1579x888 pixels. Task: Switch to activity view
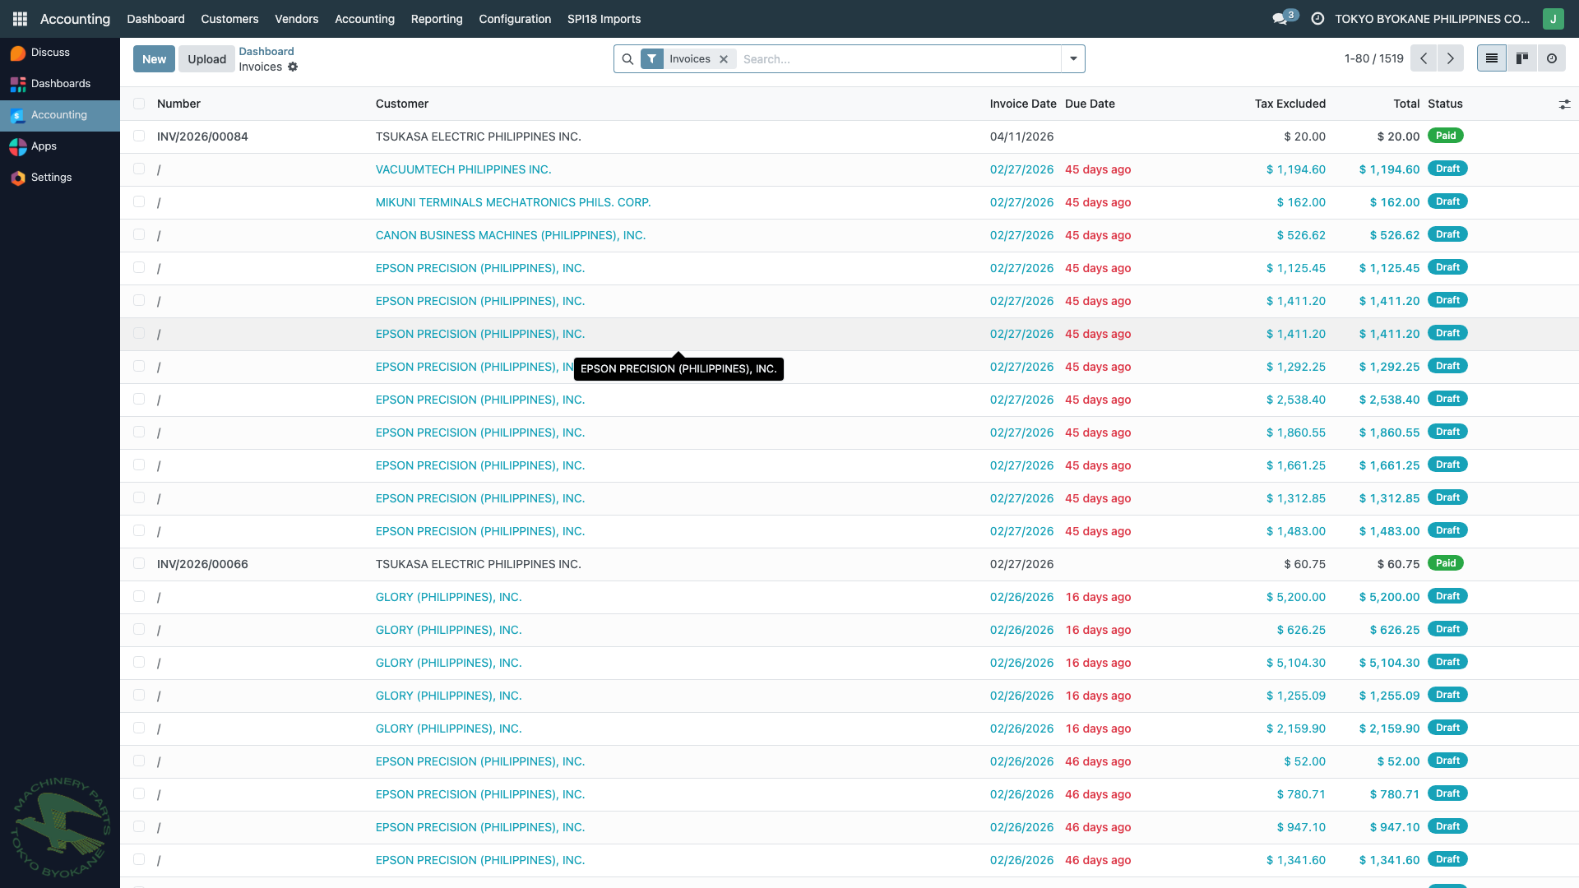(1551, 58)
